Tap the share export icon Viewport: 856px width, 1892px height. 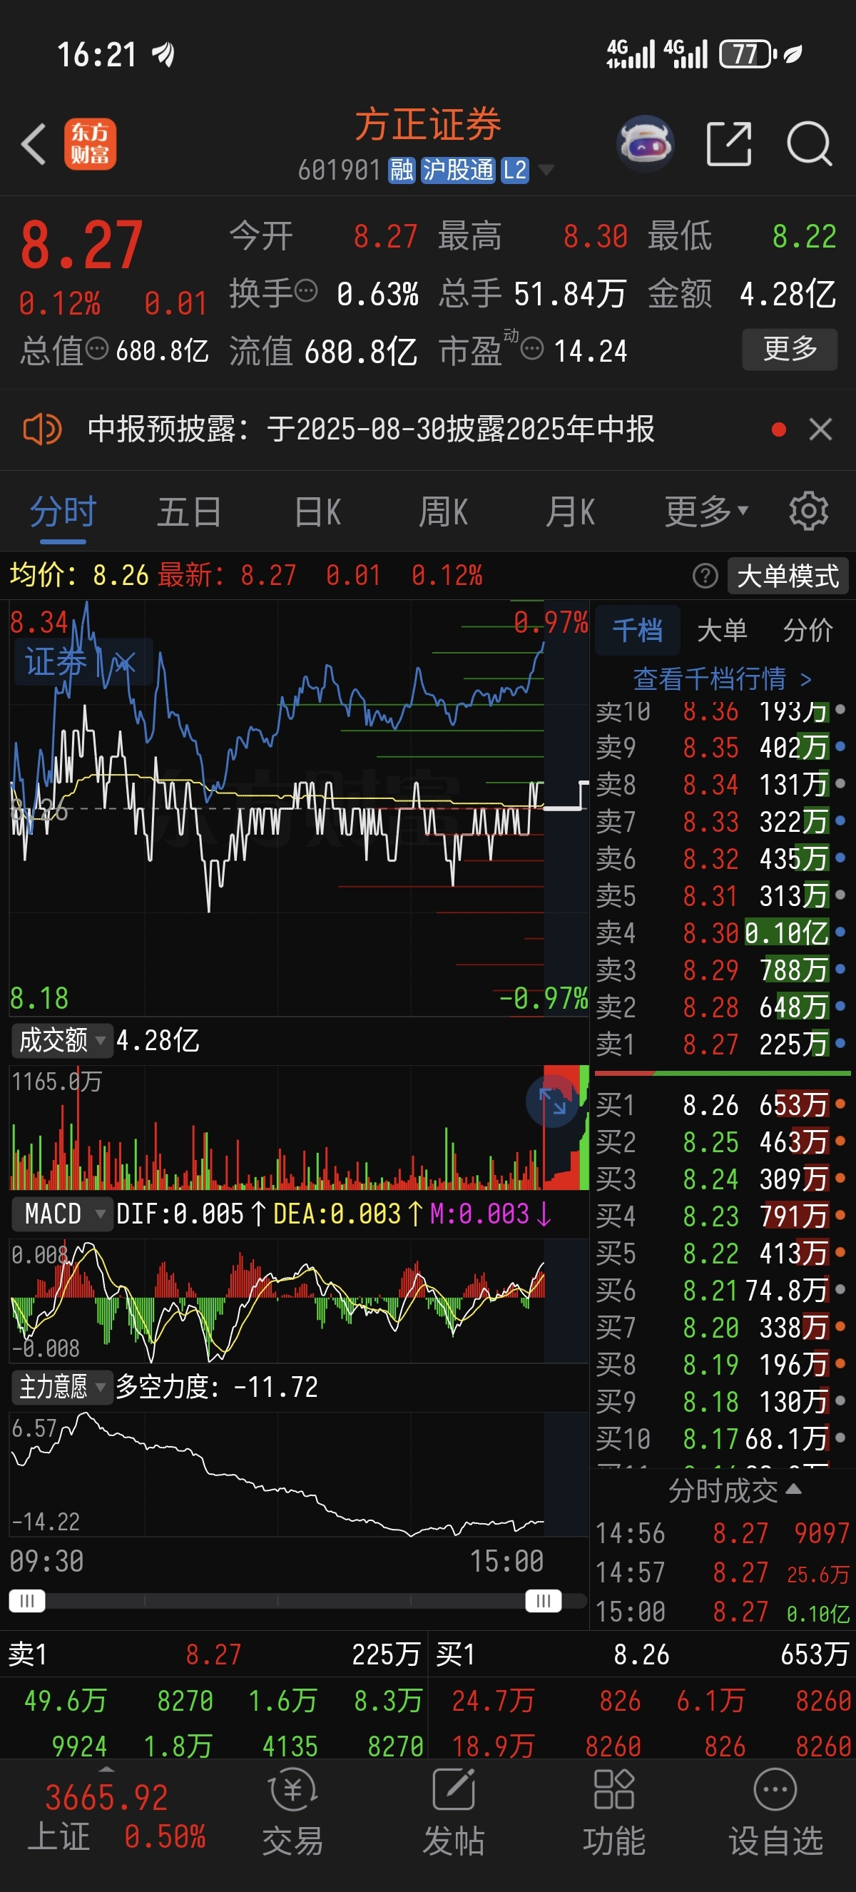[728, 143]
